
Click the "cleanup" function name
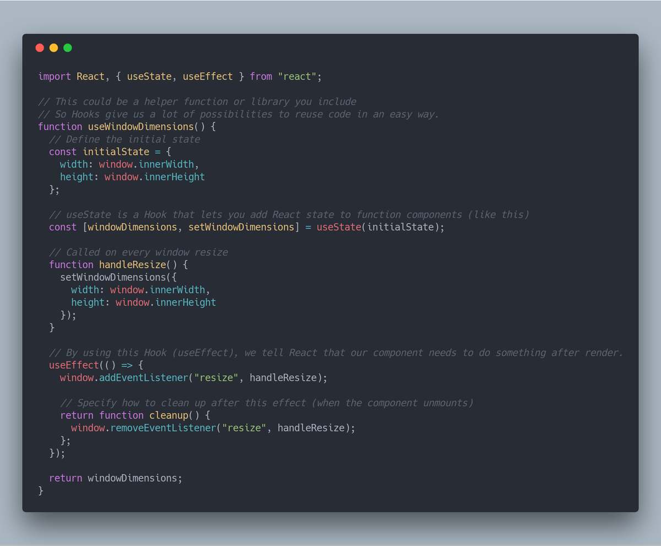tap(169, 415)
